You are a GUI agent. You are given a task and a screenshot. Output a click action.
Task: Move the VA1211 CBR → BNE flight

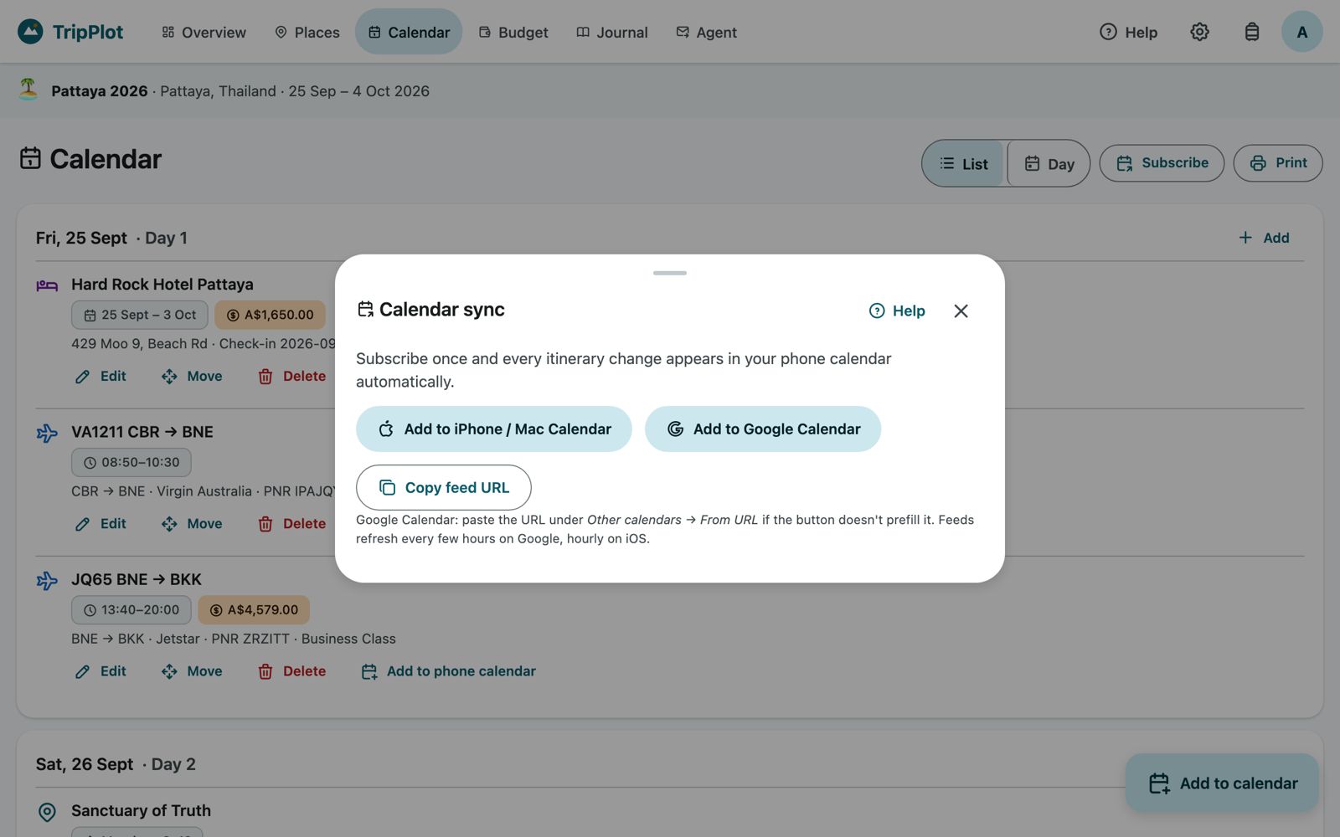(x=192, y=523)
